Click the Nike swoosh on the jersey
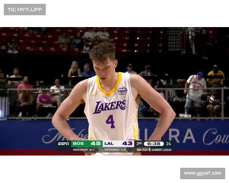 [x=95, y=95]
